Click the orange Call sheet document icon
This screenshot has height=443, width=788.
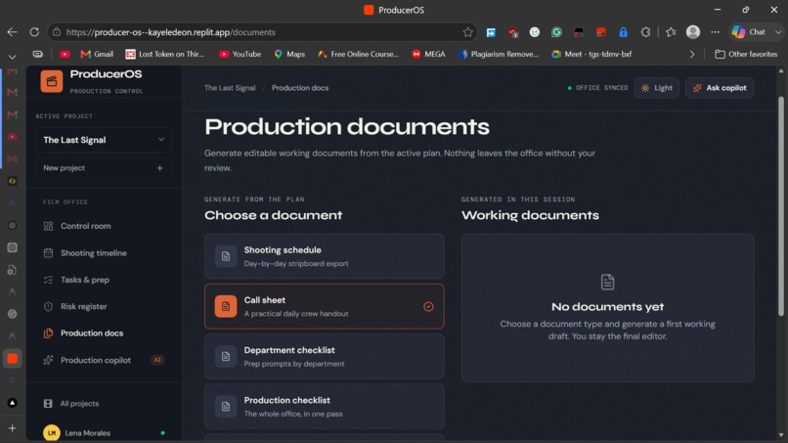click(x=226, y=306)
